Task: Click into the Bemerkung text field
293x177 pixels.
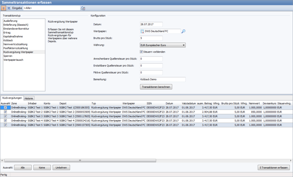Action: (x=162, y=79)
